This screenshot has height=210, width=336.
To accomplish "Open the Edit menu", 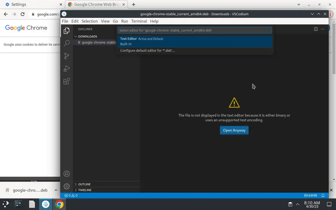I will click(75, 21).
